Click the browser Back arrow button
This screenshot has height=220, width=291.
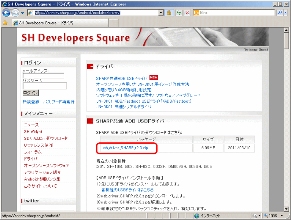(6, 13)
